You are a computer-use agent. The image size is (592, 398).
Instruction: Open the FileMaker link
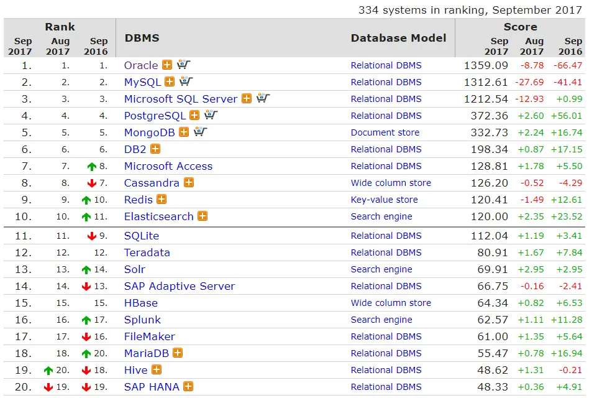[150, 336]
